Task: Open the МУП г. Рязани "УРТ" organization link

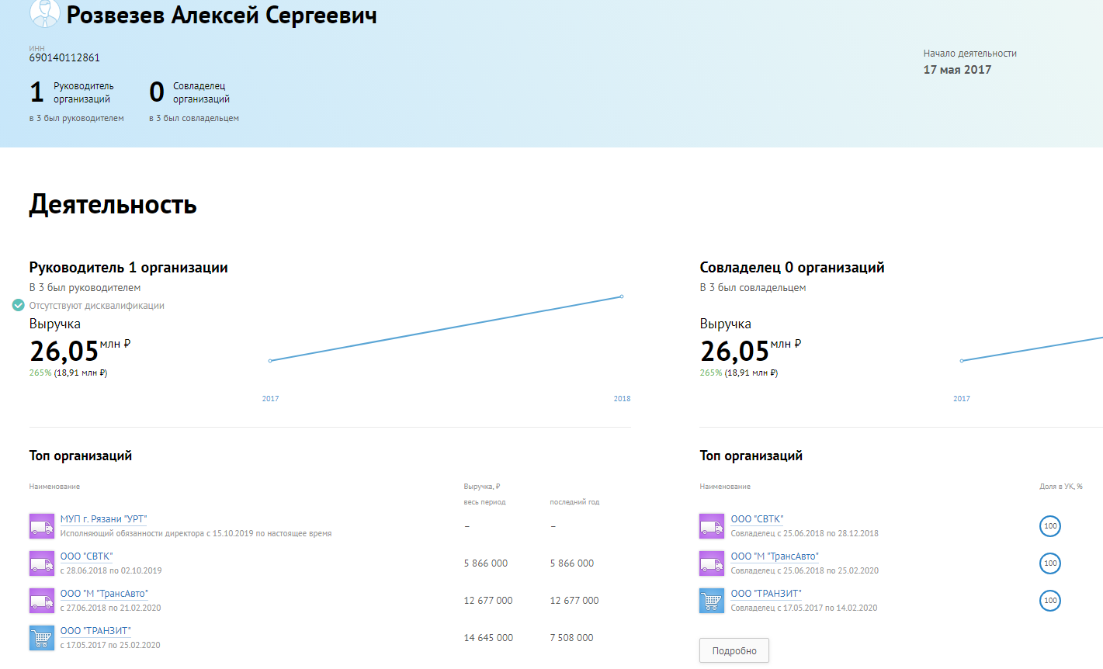Action: coord(103,519)
